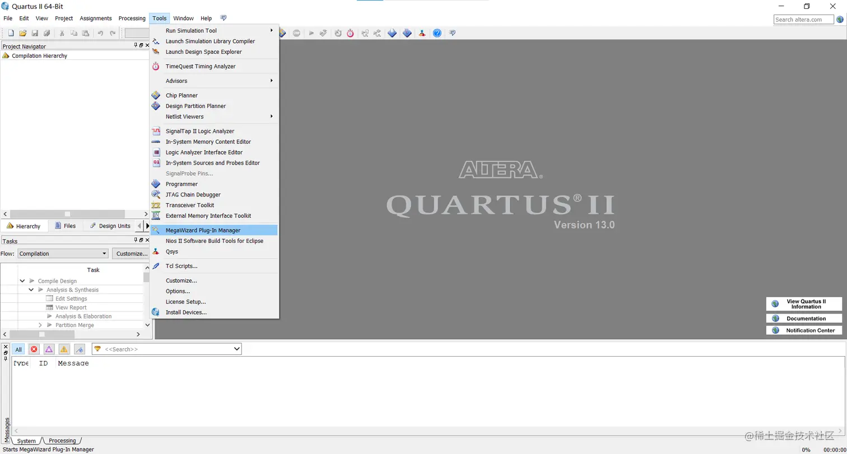Click the blue Help question-mark toolbar icon
This screenshot has width=847, height=454.
[x=437, y=33]
